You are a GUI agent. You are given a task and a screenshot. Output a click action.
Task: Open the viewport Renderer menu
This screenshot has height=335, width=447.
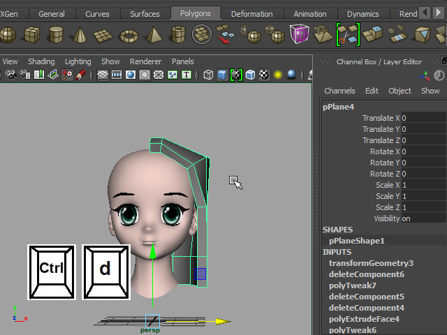[x=146, y=61]
